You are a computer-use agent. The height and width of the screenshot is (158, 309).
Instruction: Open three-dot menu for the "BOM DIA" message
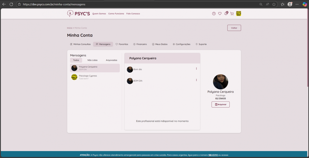[196, 80]
